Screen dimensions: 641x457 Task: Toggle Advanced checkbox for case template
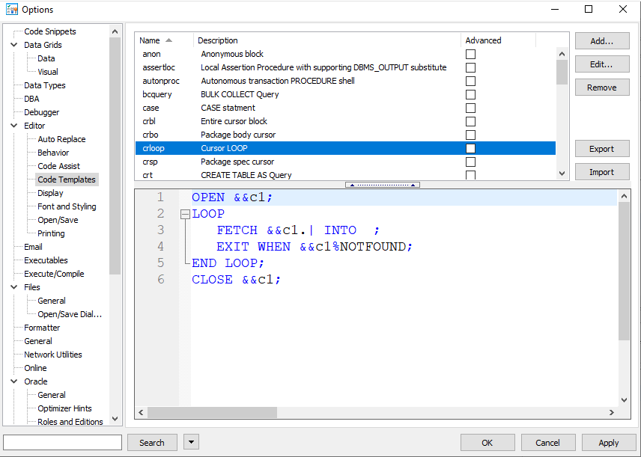(470, 108)
